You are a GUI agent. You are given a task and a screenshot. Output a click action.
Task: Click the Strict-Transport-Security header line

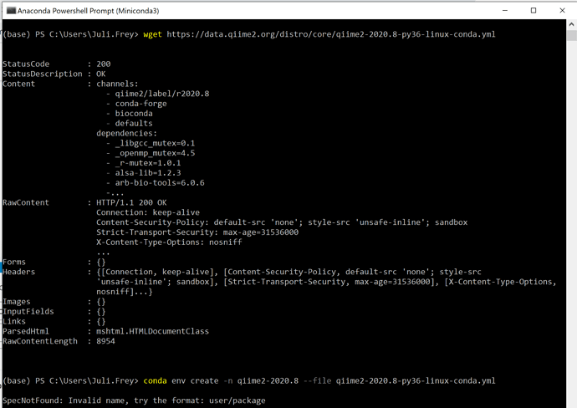[197, 232]
